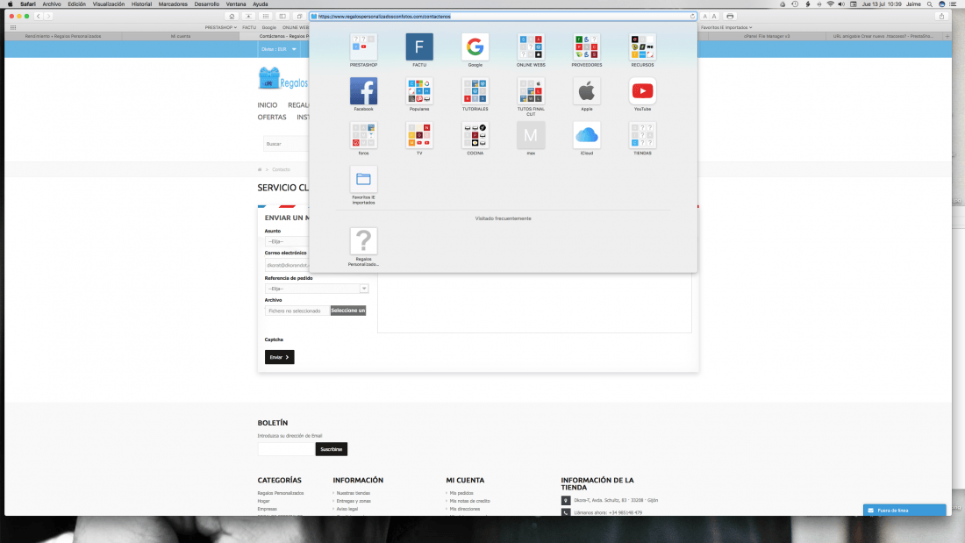Screen dimensions: 965x543
Task: Switch to Rendimiento Regalos Personalizados tab
Action: (63, 36)
